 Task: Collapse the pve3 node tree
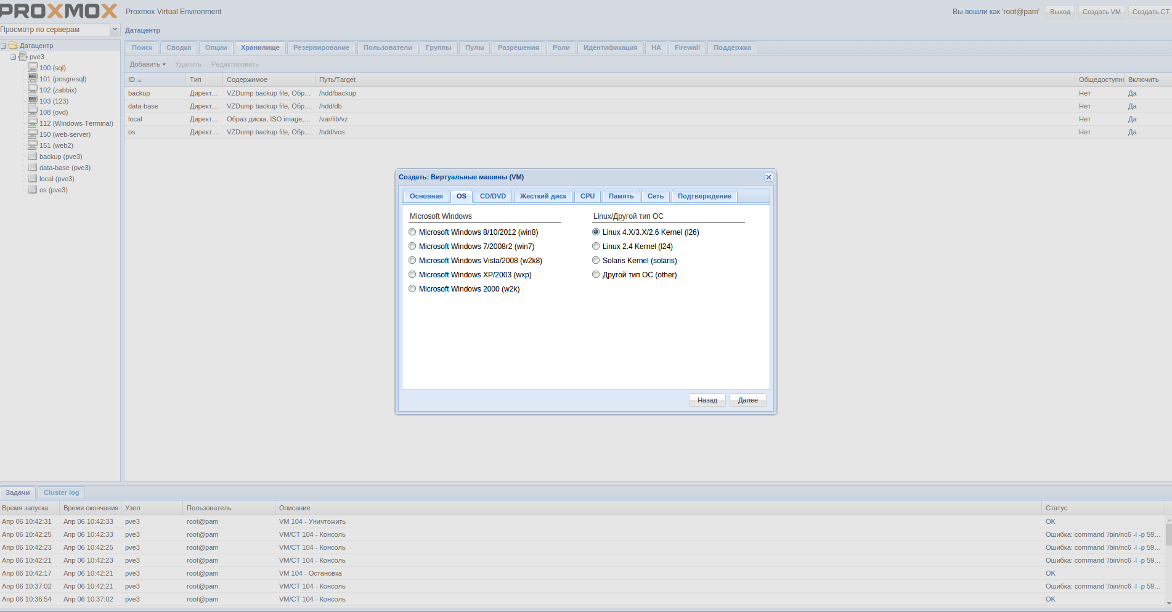[13, 57]
